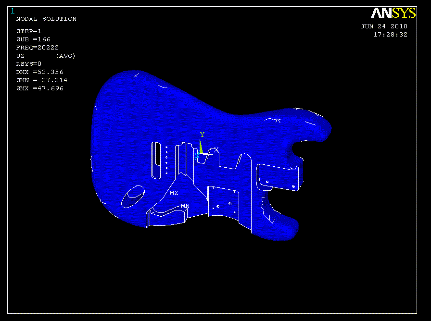Click the SMX =47.696 value
This screenshot has width=431, height=321.
tap(40, 88)
